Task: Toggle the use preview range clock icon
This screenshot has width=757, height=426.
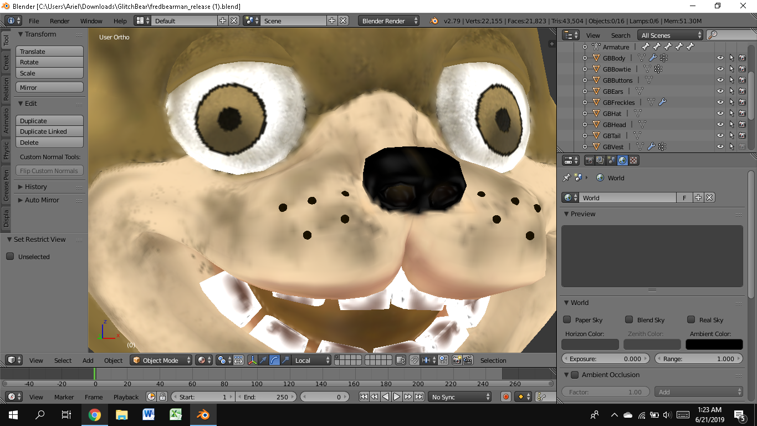Action: (x=151, y=397)
